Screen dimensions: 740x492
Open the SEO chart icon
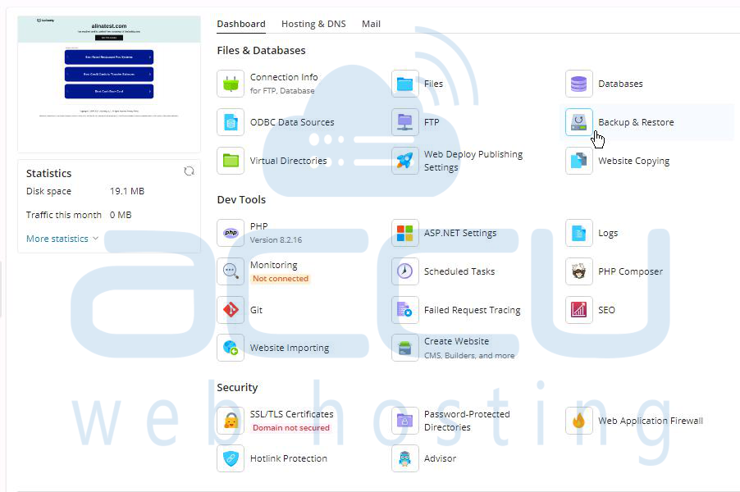579,310
